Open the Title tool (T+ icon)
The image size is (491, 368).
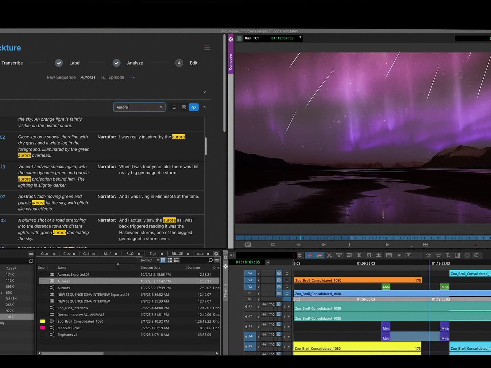pyautogui.click(x=448, y=255)
